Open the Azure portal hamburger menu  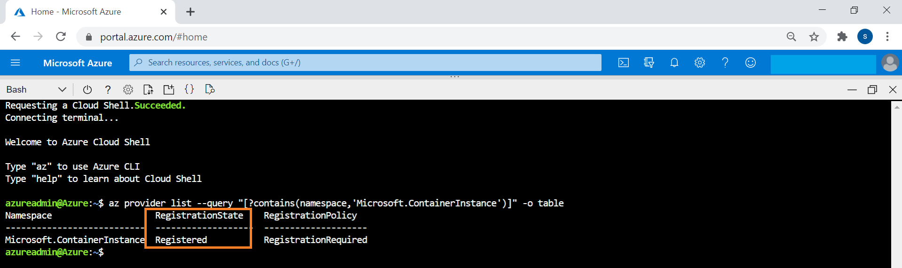coord(16,63)
